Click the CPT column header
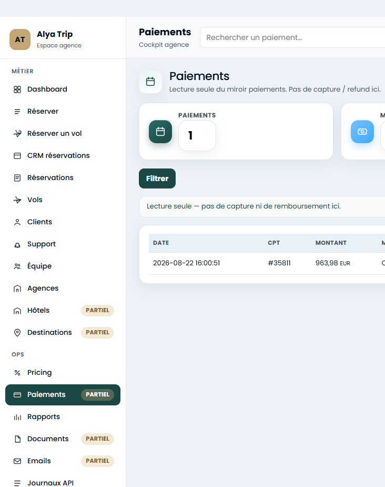Screen dimensions: 385x487 click(x=274, y=243)
